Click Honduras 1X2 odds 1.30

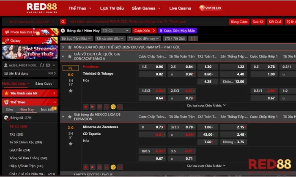pos(208,67)
